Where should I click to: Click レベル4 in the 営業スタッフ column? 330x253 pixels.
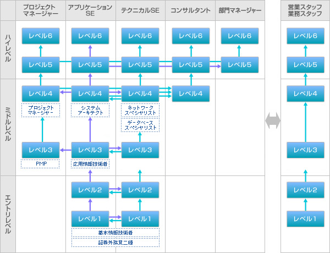[306, 94]
